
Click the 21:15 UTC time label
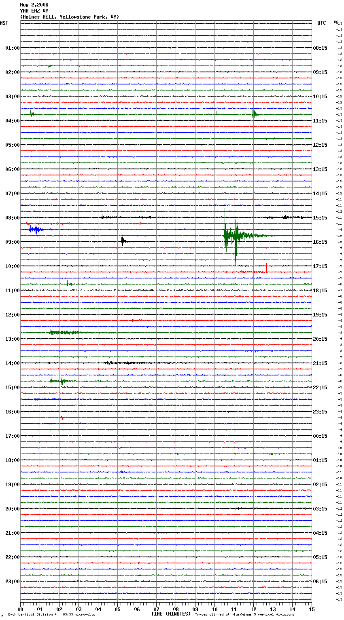(320, 363)
